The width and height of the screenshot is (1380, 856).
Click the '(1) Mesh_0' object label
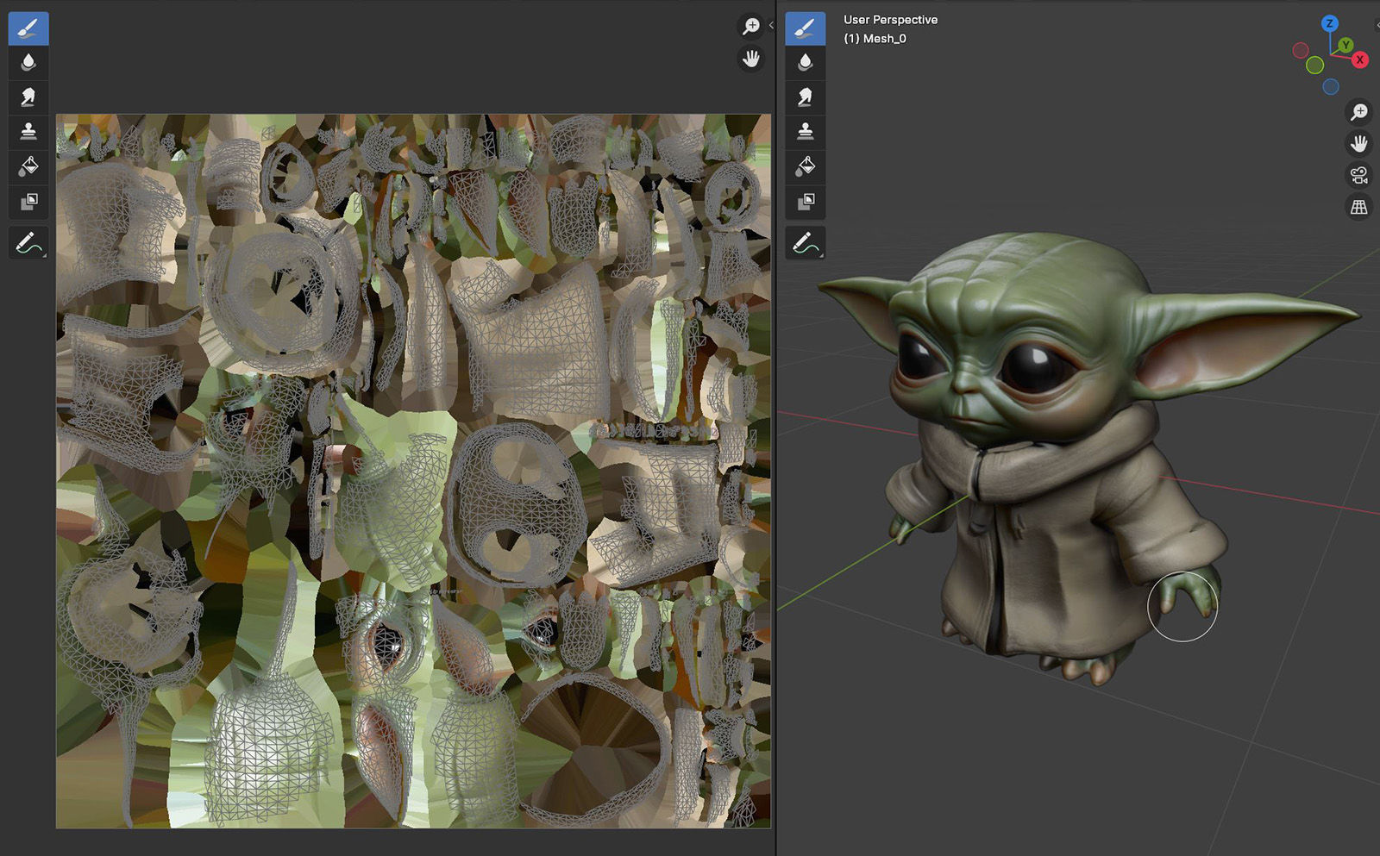[875, 38]
